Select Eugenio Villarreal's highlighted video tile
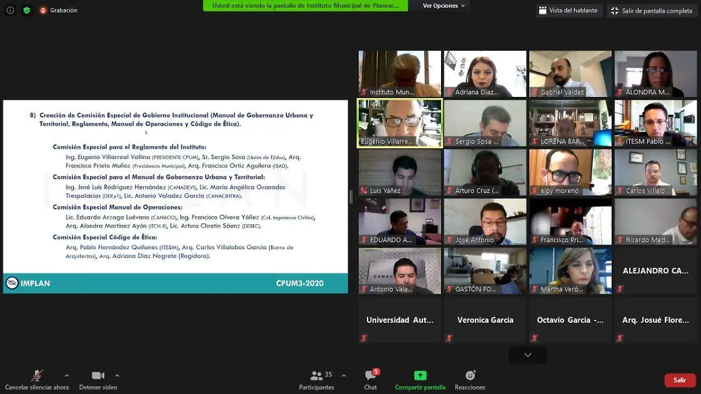Image resolution: width=701 pixels, height=394 pixels. pos(400,123)
